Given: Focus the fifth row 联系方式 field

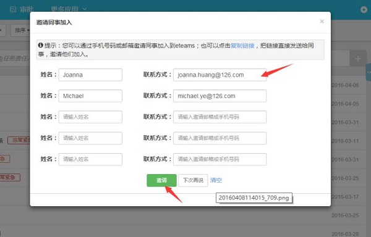Looking at the screenshot, I should click(220, 159).
